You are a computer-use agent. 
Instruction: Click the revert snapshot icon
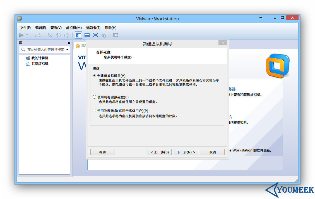coord(59,35)
